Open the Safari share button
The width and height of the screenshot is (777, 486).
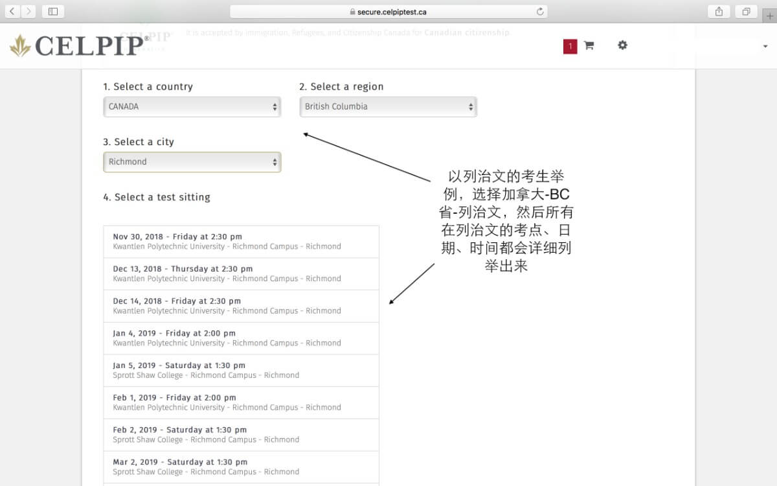click(x=719, y=11)
